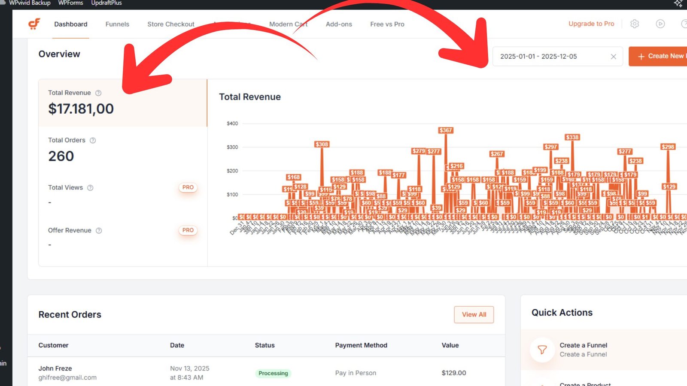687x386 pixels.
Task: Open UpdraftPlus in the admin bar
Action: [106, 3]
